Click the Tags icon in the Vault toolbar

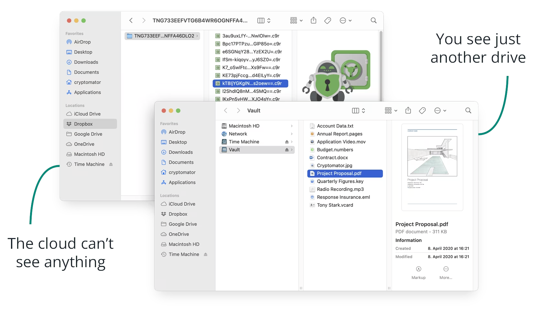click(x=422, y=110)
